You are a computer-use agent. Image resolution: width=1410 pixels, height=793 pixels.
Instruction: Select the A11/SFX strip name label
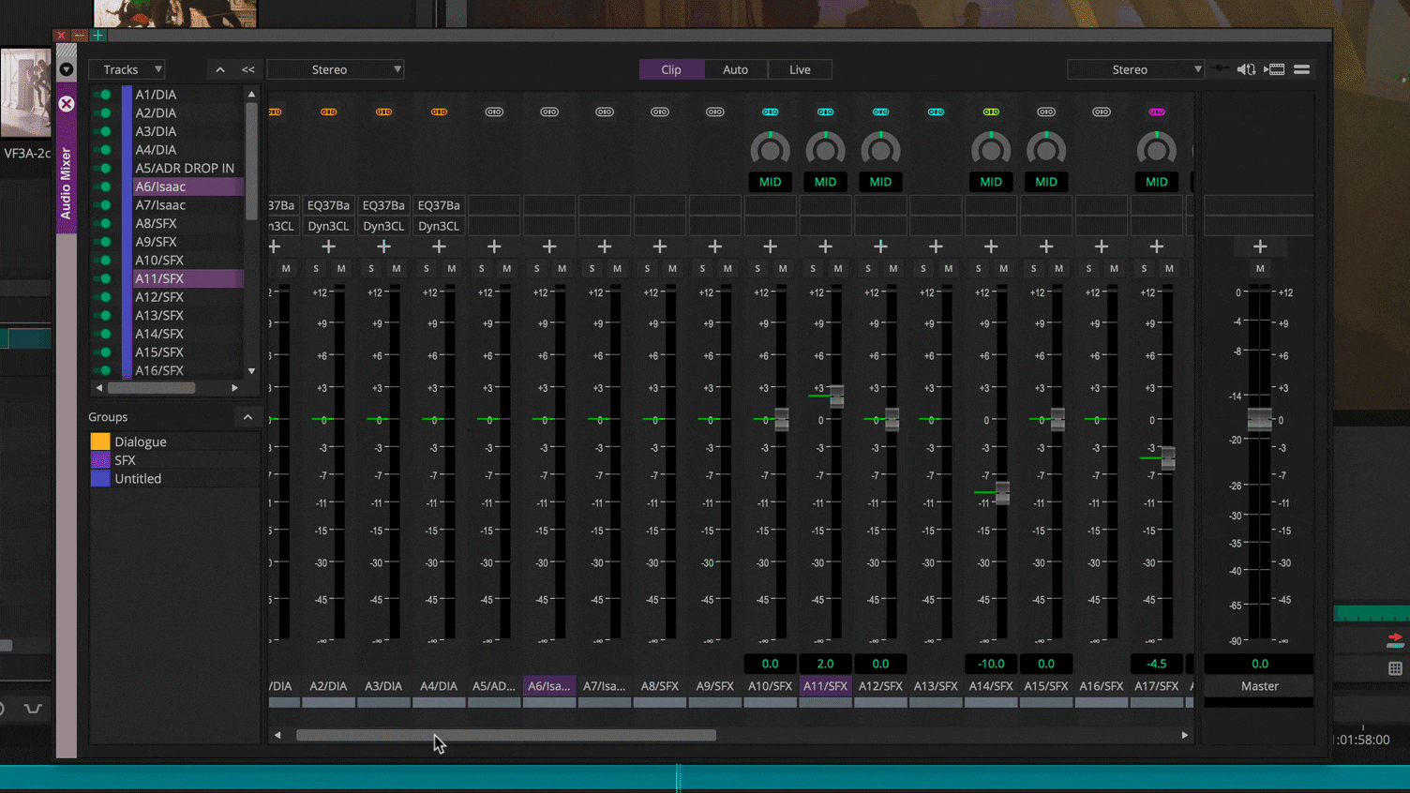point(825,686)
